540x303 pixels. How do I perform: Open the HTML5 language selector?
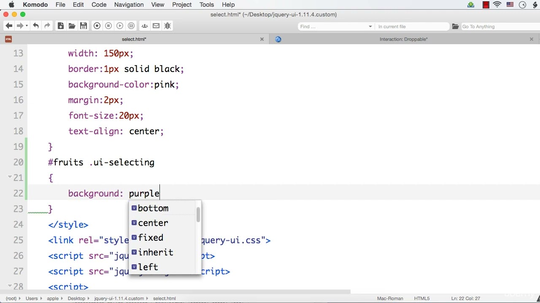[422, 298]
